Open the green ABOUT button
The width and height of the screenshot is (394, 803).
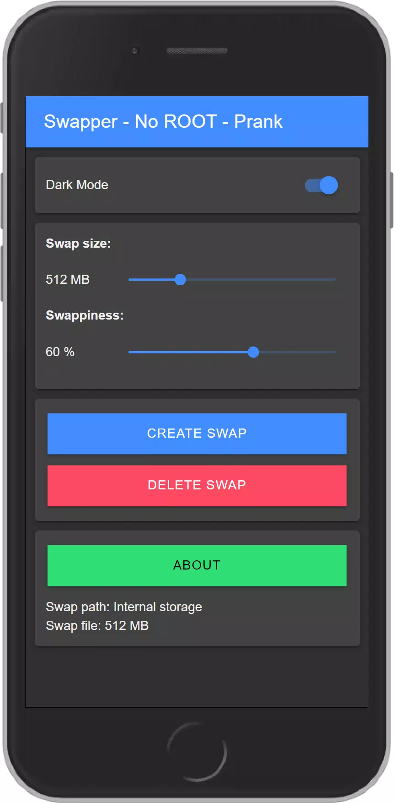[197, 565]
